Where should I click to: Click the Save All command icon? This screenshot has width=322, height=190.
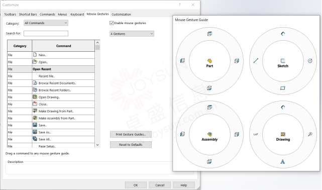point(35,139)
